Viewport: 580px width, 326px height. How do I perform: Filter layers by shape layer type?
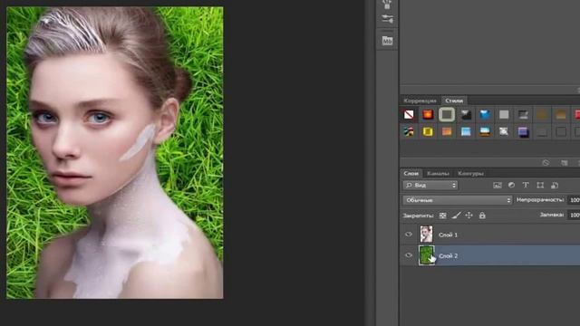pyautogui.click(x=540, y=185)
